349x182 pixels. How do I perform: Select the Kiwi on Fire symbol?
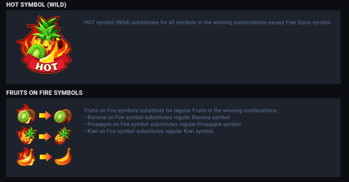pos(26,115)
